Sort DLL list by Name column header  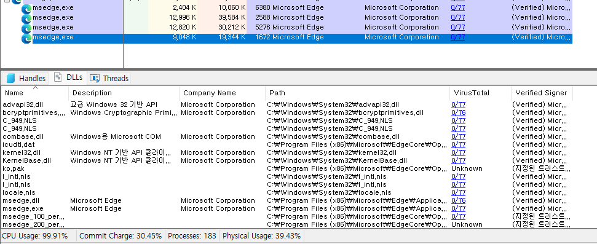click(34, 93)
